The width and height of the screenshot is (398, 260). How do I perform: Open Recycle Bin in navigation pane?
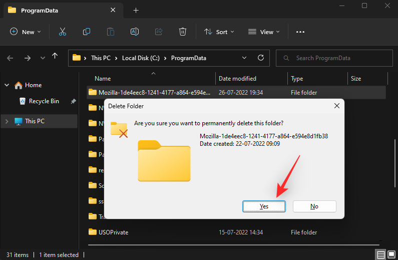click(44, 101)
